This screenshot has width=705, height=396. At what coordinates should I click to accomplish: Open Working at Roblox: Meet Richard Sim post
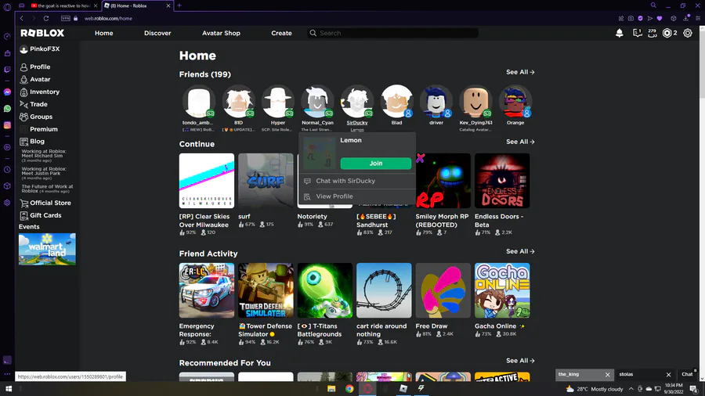[x=44, y=155]
